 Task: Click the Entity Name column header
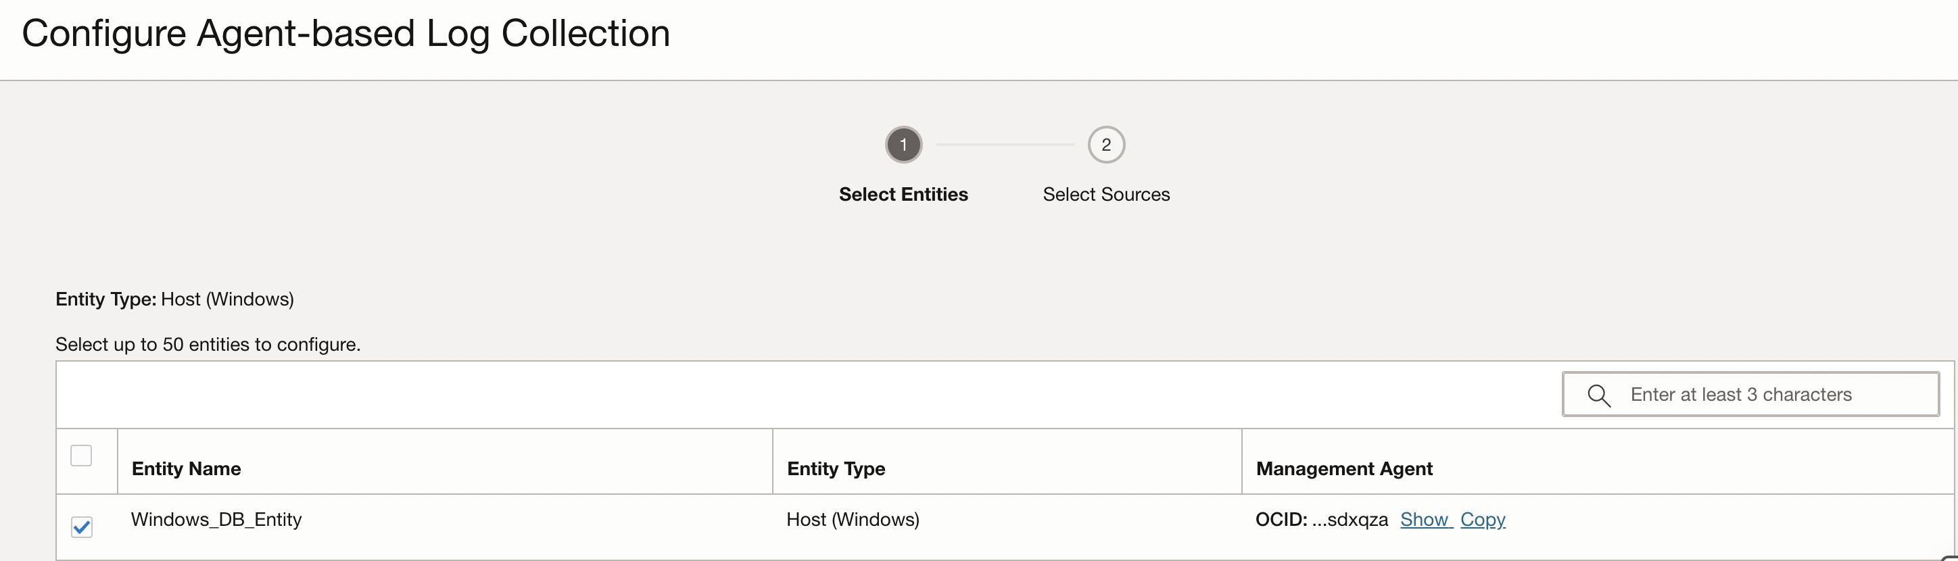186,468
